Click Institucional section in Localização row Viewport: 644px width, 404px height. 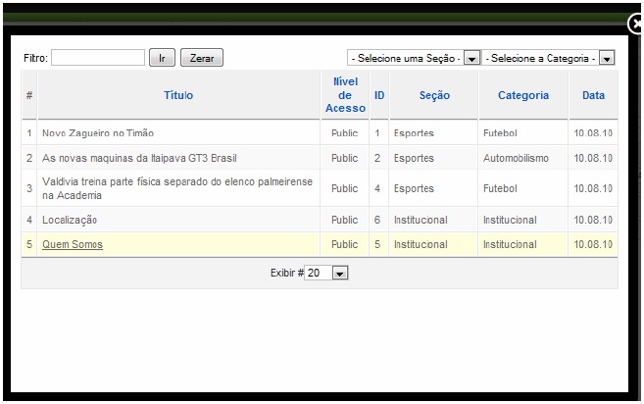[421, 220]
